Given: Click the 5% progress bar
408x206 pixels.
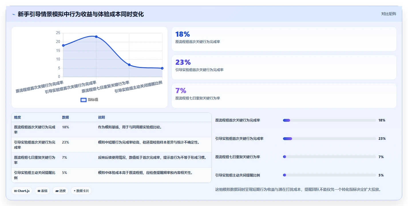Looking at the screenshot, I should click(x=329, y=175).
